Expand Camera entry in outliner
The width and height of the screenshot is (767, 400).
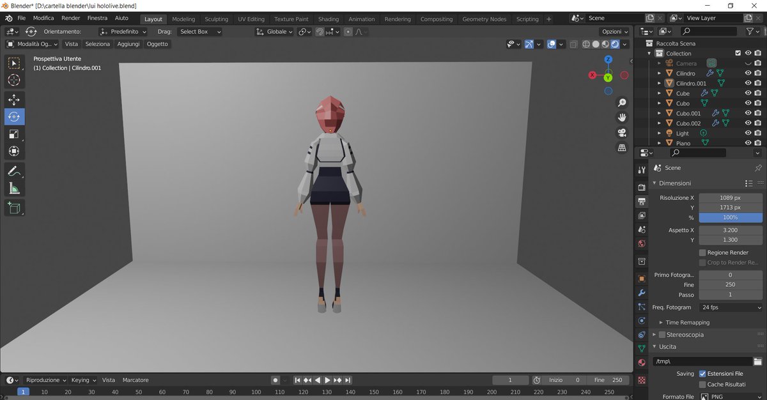coord(659,63)
